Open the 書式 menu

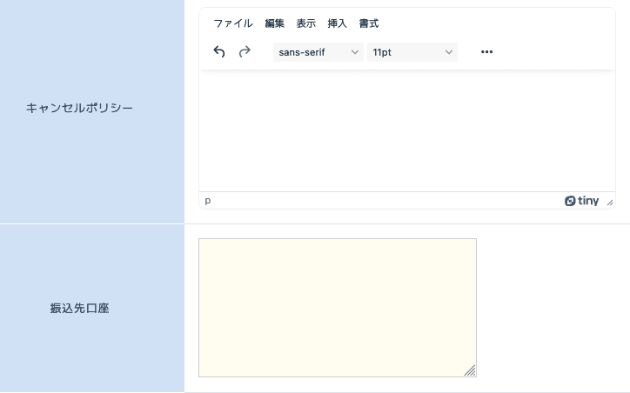(369, 23)
